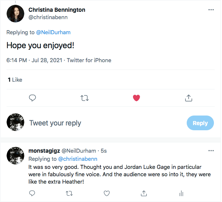Open monstagigz avatar in the reply
The width and height of the screenshot is (222, 202).
(15, 156)
